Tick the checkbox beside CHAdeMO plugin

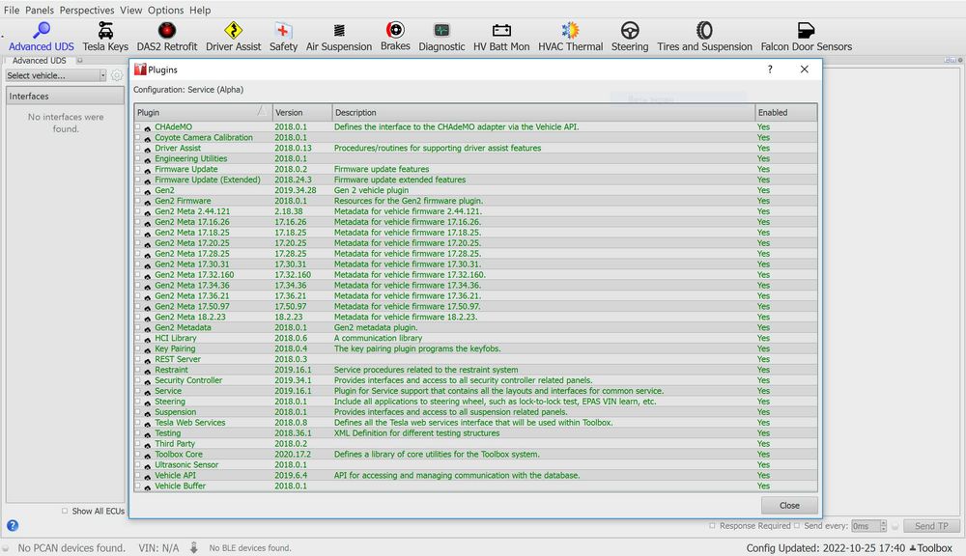(138, 127)
